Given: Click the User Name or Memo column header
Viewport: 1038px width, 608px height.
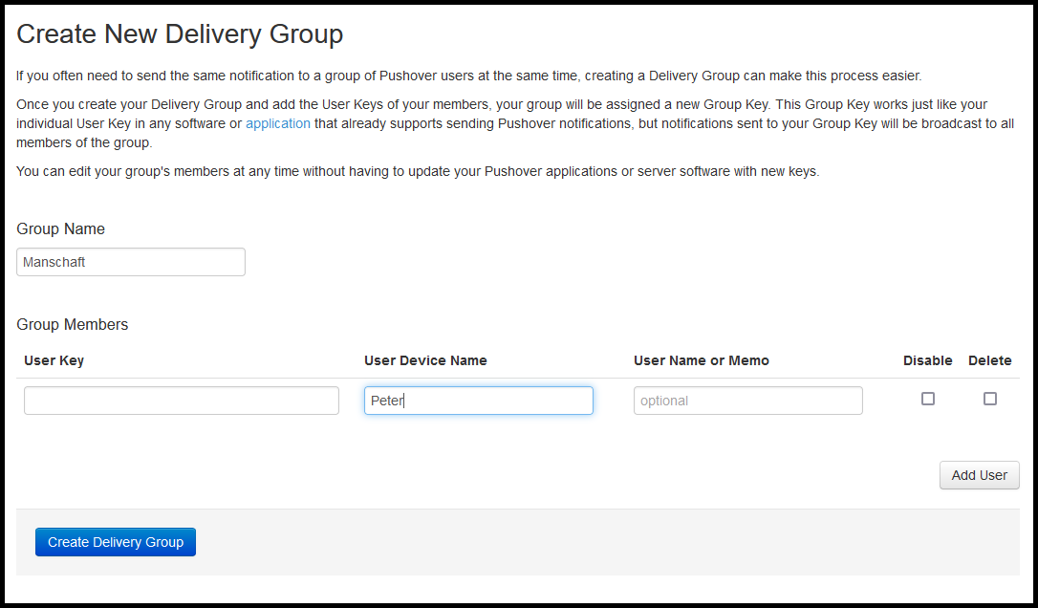Looking at the screenshot, I should tap(701, 361).
